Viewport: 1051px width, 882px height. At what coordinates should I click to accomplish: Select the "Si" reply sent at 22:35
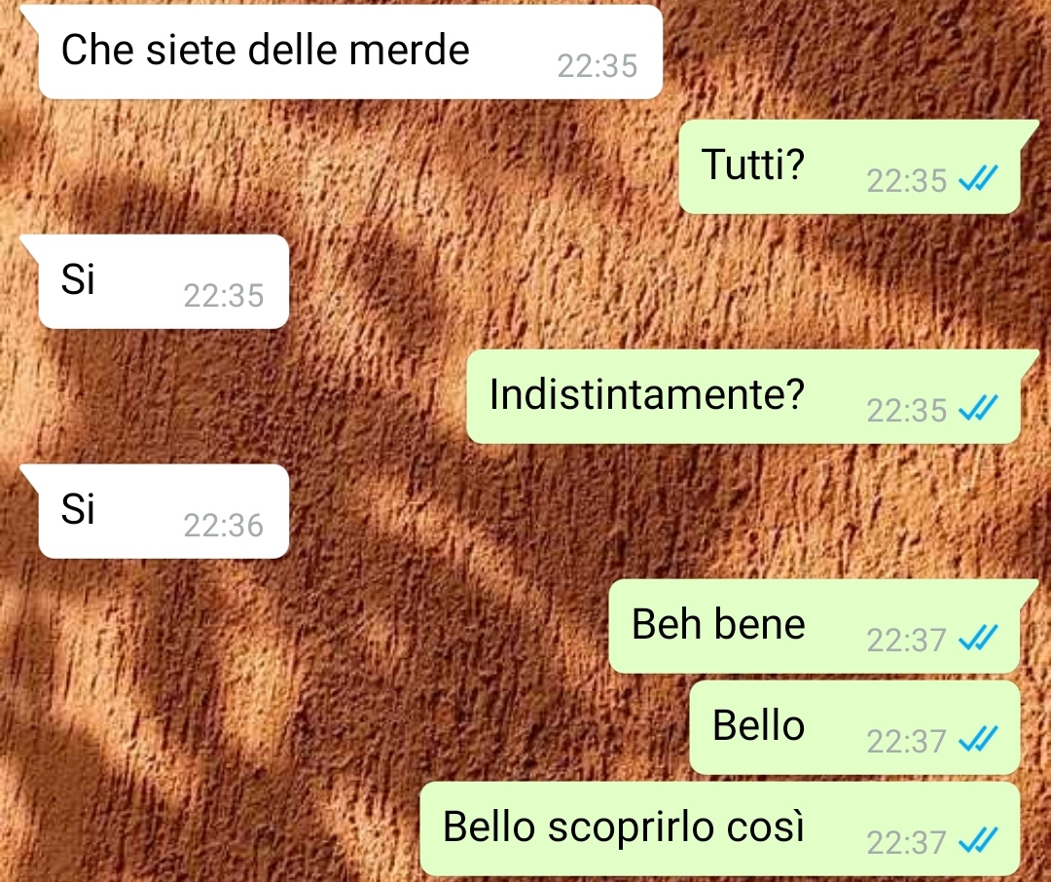163,281
